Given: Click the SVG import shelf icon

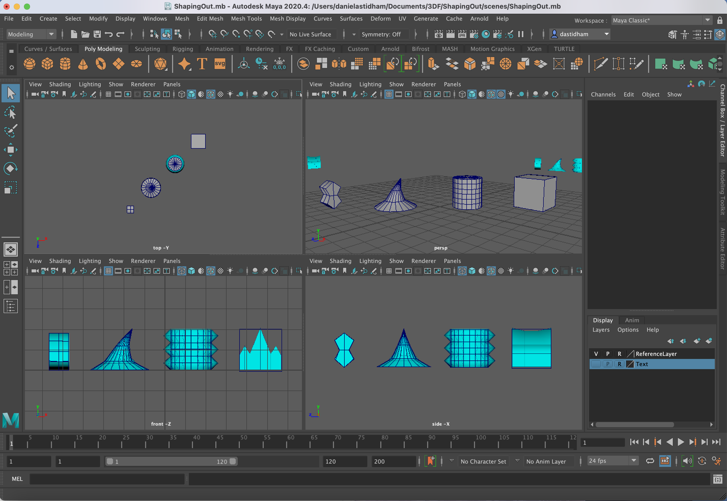Looking at the screenshot, I should (x=220, y=64).
